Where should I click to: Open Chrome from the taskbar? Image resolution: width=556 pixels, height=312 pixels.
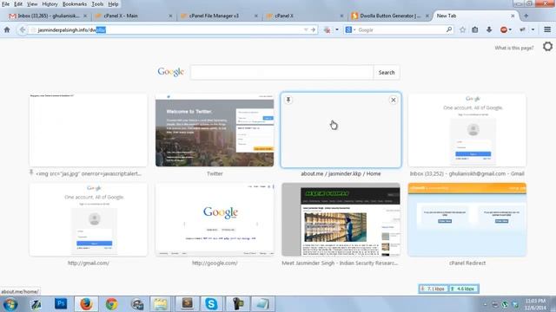coord(111,304)
